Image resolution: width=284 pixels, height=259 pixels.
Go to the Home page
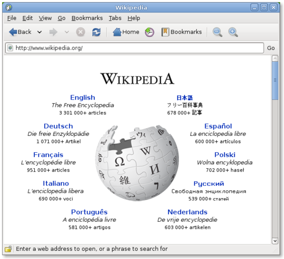click(126, 32)
